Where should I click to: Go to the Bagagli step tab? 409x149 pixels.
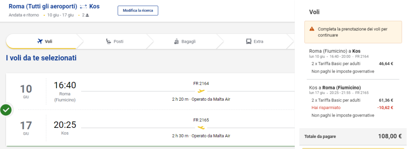pyautogui.click(x=185, y=41)
